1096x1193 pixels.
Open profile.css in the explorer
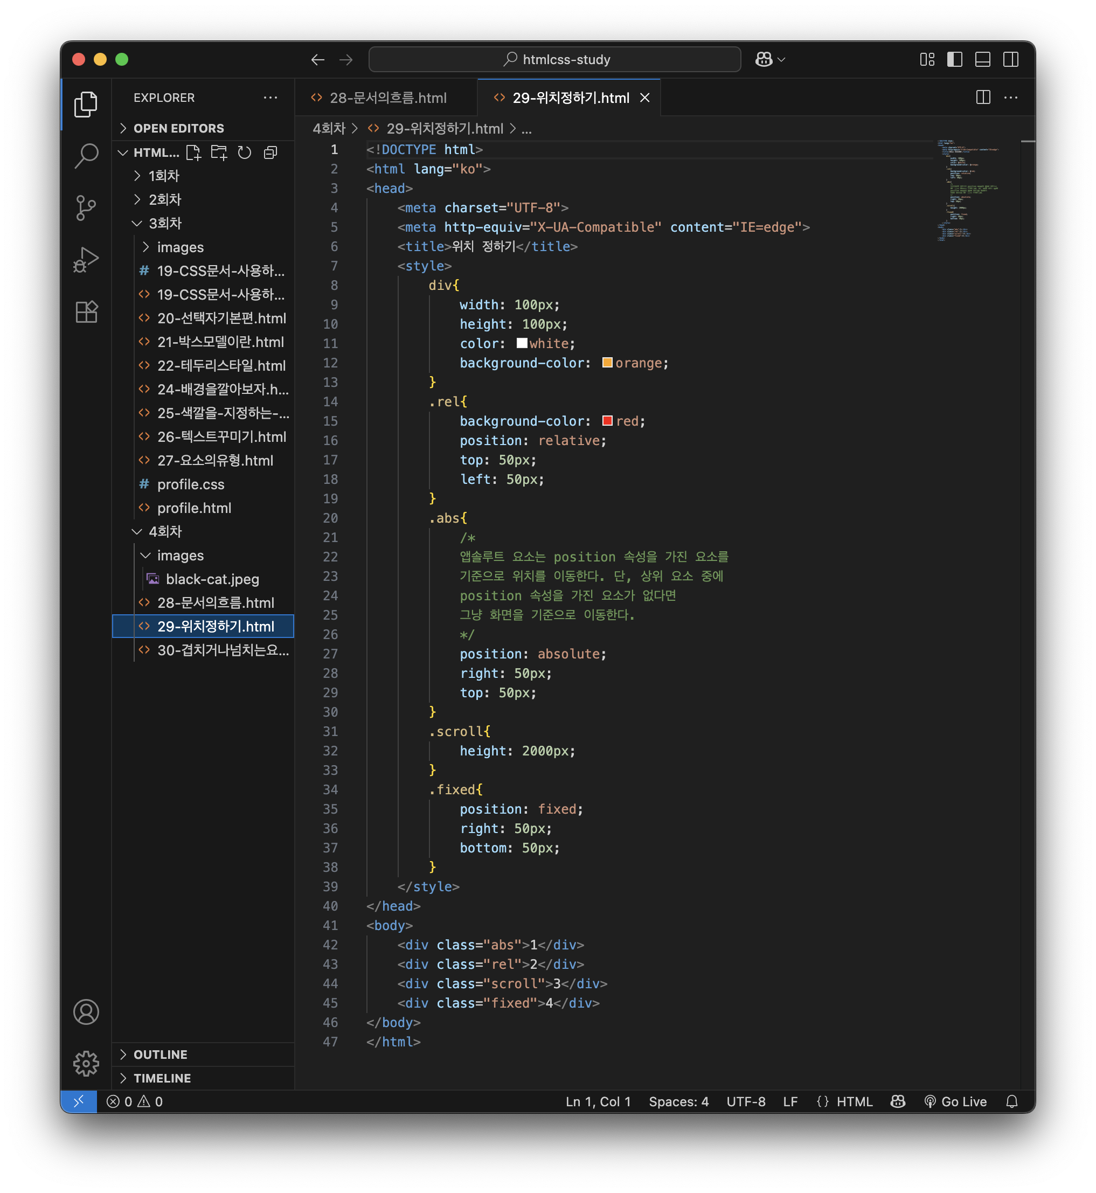(x=190, y=484)
